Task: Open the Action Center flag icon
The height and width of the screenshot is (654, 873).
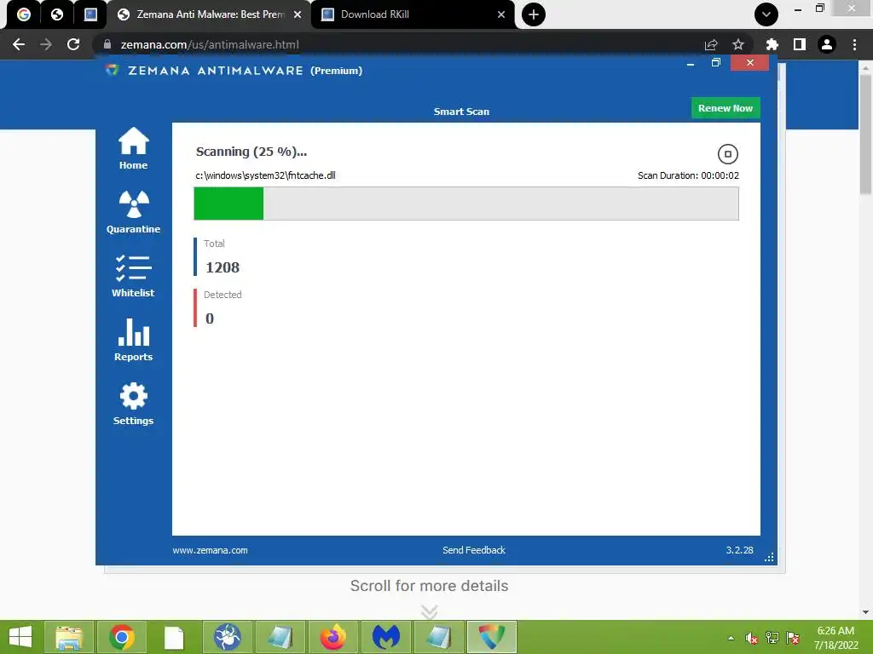Action: pyautogui.click(x=793, y=638)
